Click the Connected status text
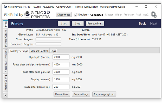Image resolution: width=162 pixels, height=103 pixels. [x=97, y=15]
